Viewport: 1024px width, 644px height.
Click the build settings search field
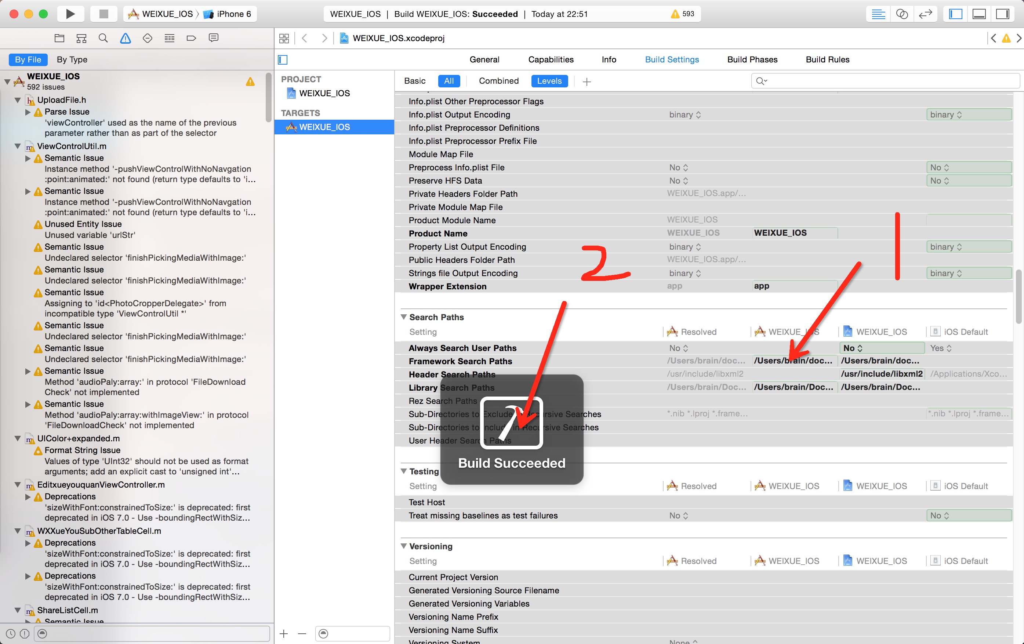(x=885, y=81)
